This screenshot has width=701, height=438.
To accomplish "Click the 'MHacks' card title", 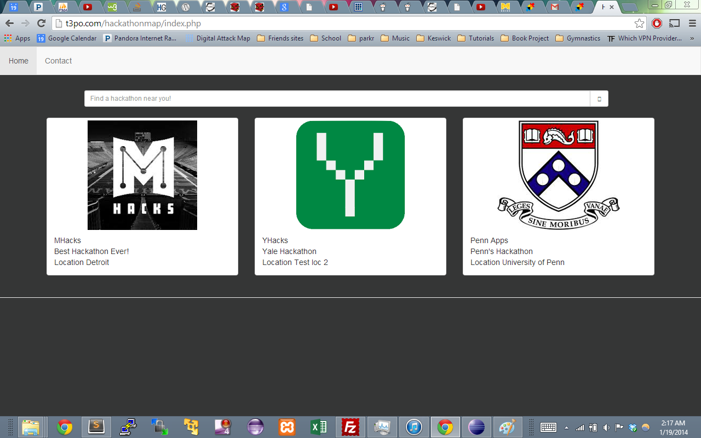I will click(x=67, y=240).
